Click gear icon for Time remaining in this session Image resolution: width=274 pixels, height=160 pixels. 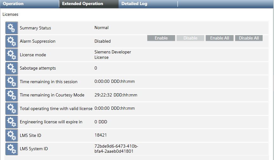(x=12, y=82)
